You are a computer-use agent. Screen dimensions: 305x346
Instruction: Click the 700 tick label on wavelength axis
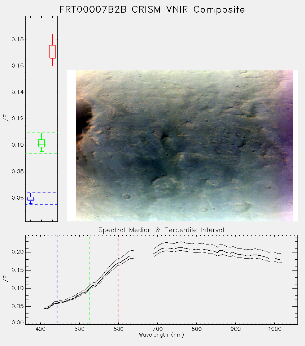coord(157,329)
